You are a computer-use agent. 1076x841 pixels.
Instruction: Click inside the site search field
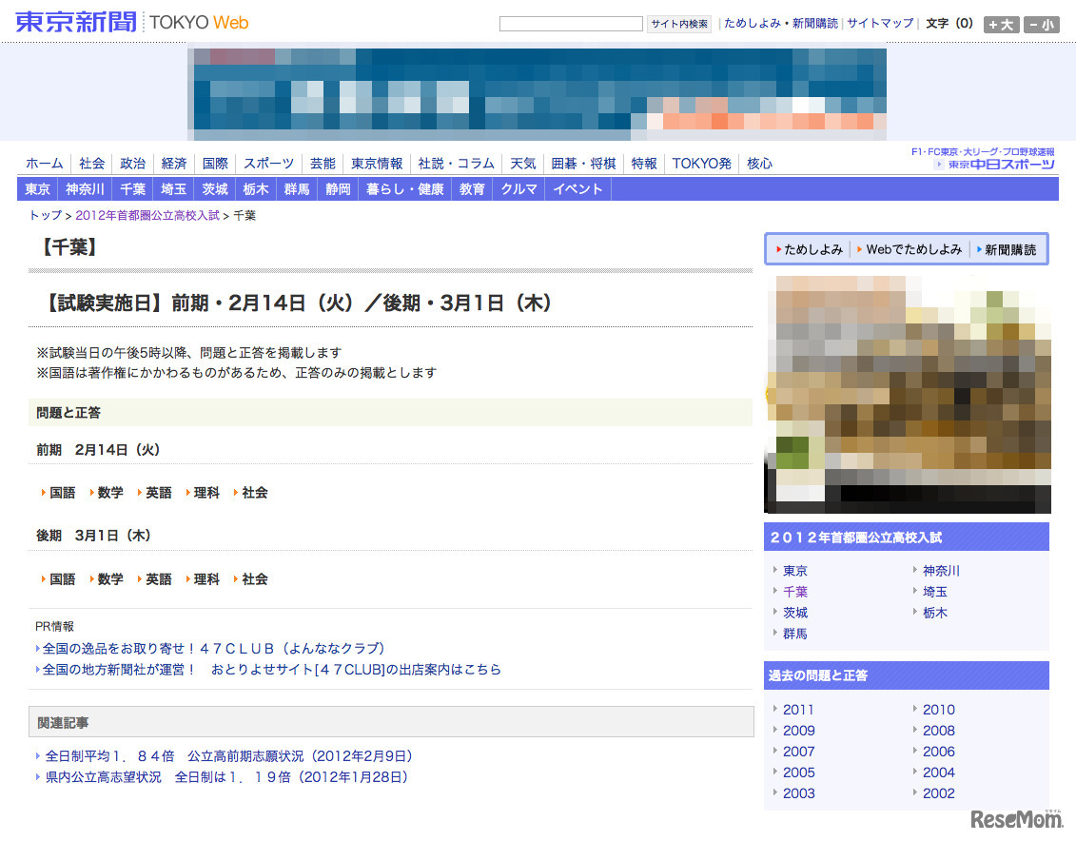tap(571, 24)
